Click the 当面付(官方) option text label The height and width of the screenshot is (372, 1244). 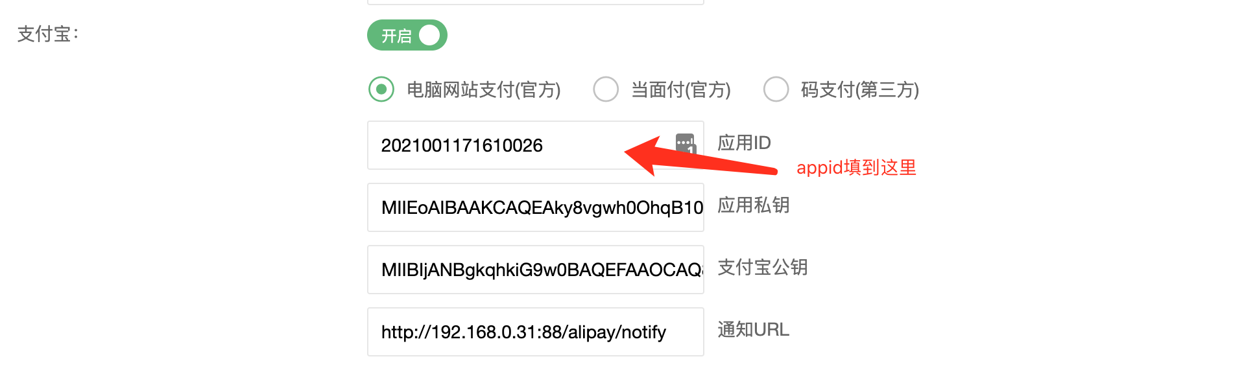coord(681,89)
